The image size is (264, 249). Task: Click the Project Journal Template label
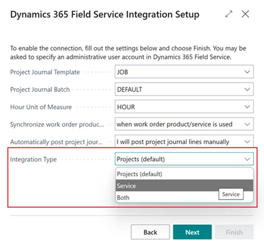pos(45,72)
